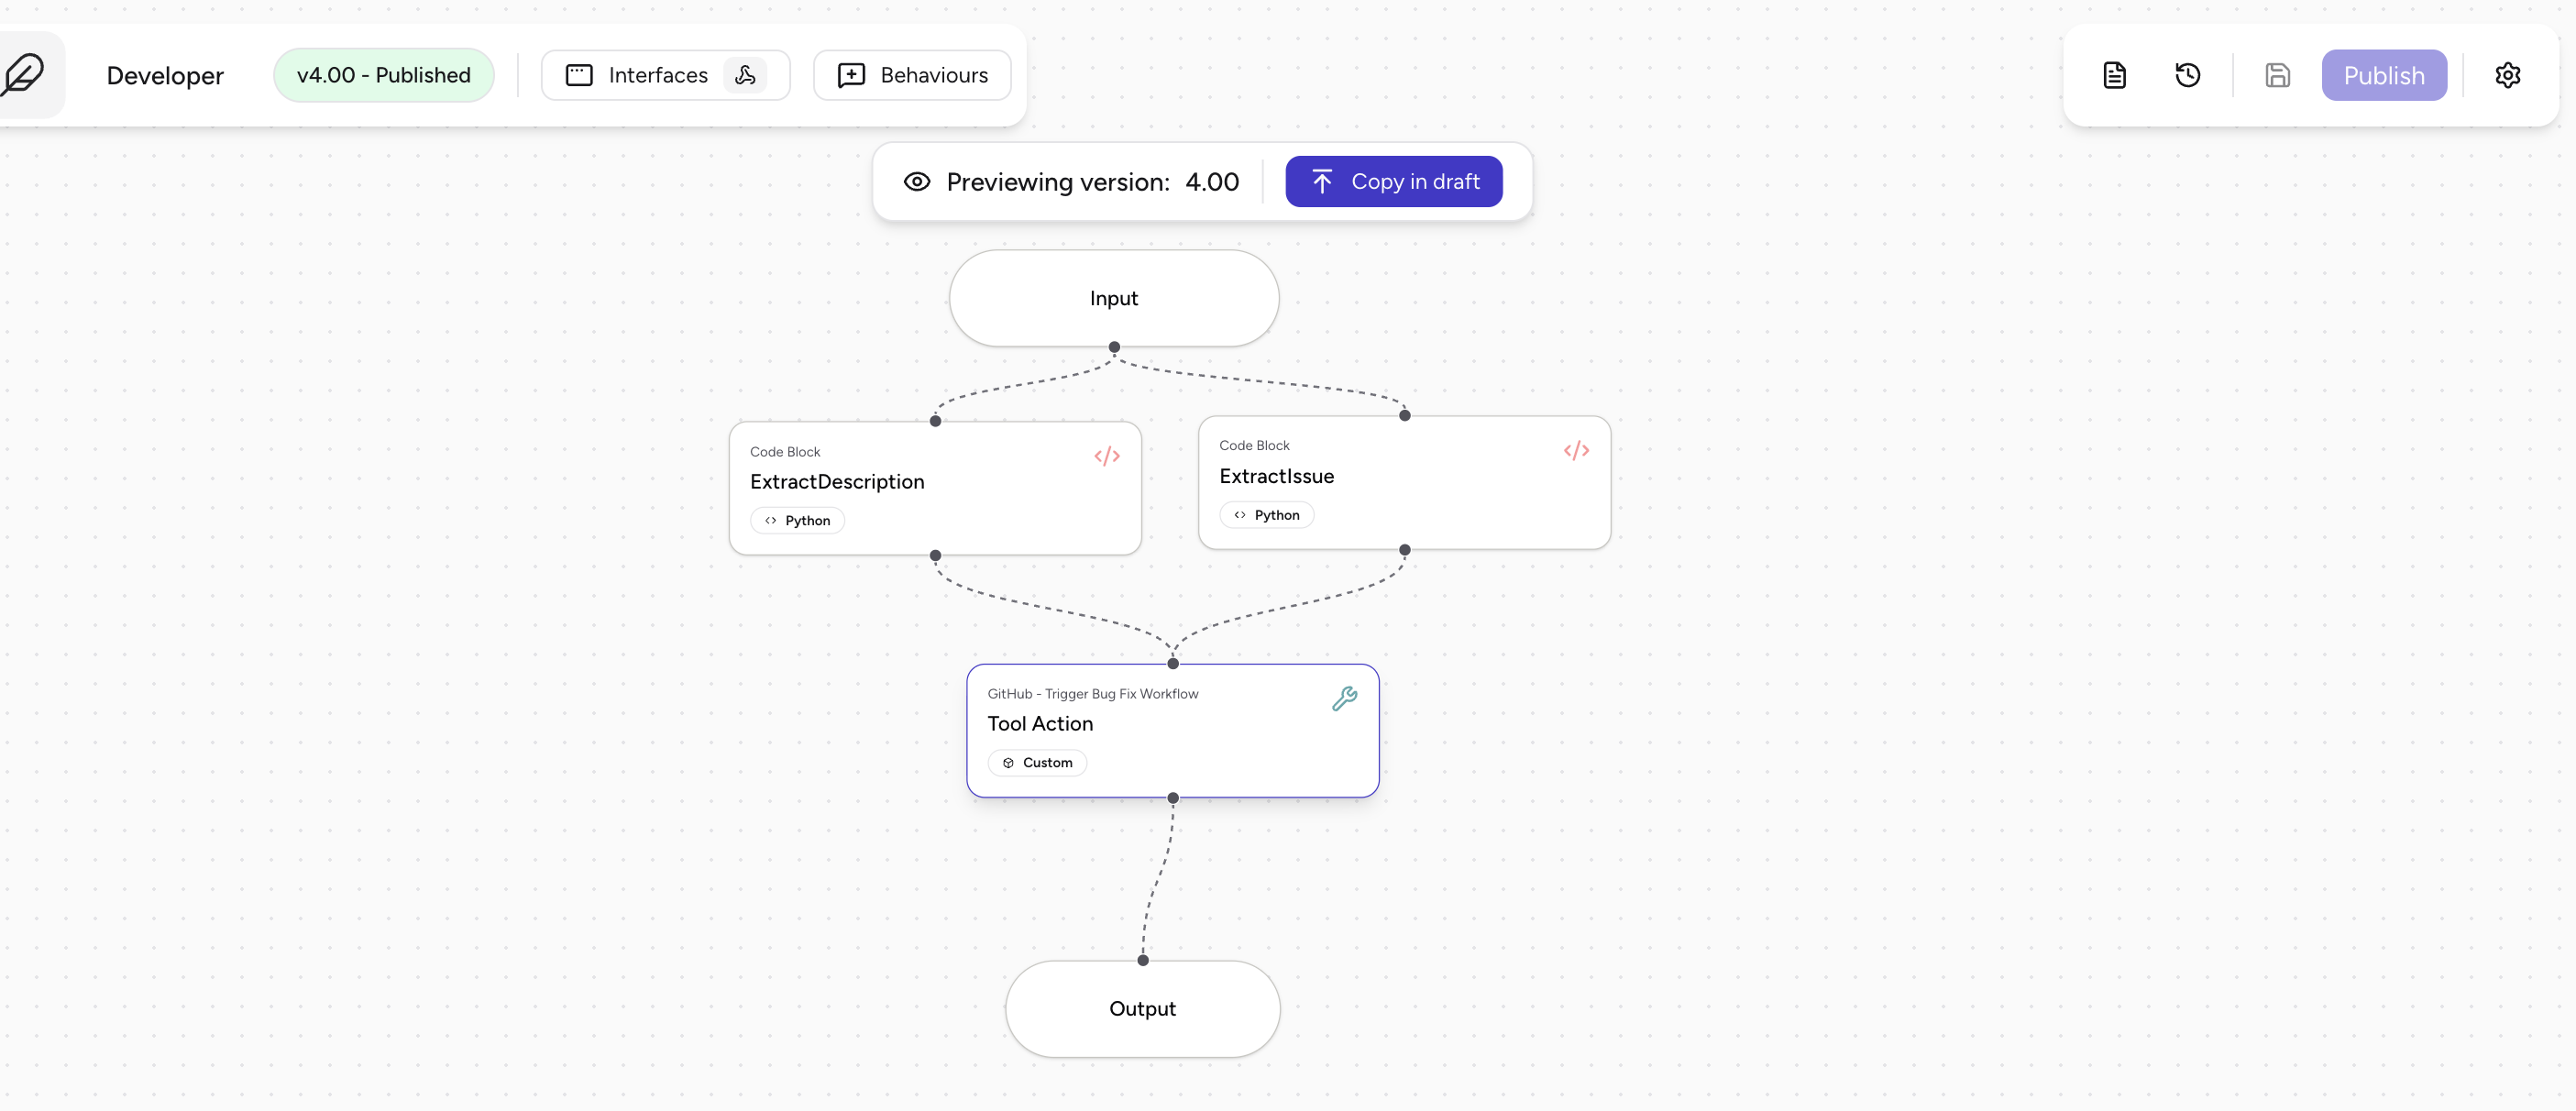Open the Behaviours menu
This screenshot has width=2576, height=1111.
pos(912,75)
